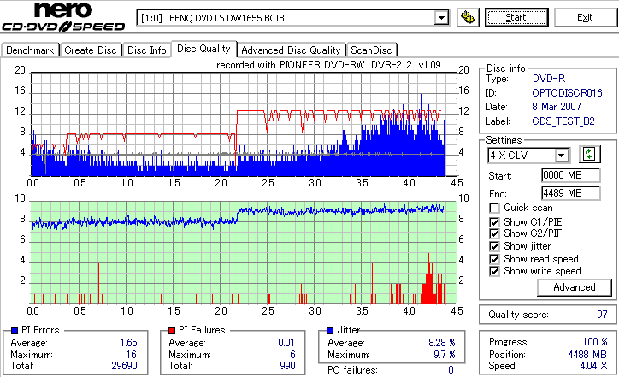Screen dimensions: 619x377
Task: Click the red PI Failures legend square
Action: pos(172,331)
